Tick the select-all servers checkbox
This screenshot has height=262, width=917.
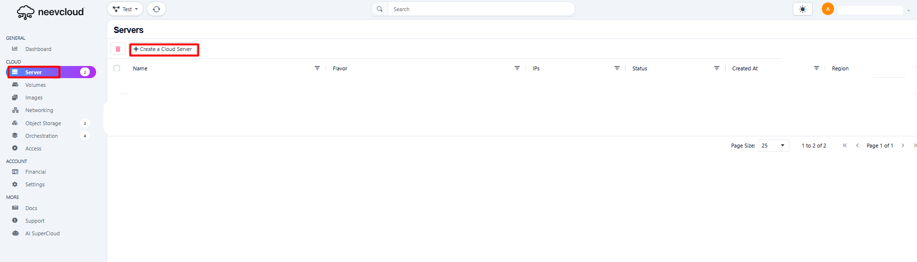[x=117, y=68]
